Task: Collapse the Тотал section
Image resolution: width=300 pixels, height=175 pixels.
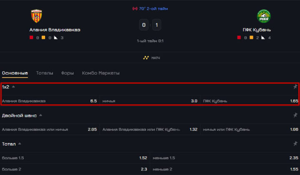Action: tap(20, 144)
